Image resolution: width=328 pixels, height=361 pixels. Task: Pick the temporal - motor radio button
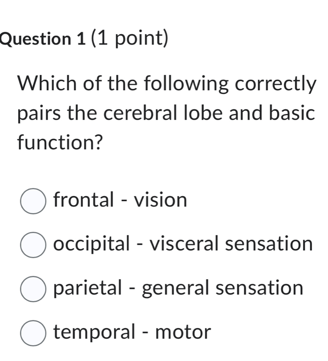pos(33,333)
